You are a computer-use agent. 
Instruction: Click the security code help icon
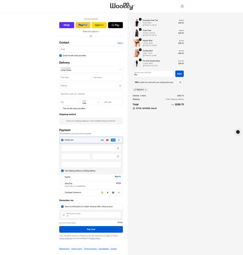pyautogui.click(x=118, y=156)
